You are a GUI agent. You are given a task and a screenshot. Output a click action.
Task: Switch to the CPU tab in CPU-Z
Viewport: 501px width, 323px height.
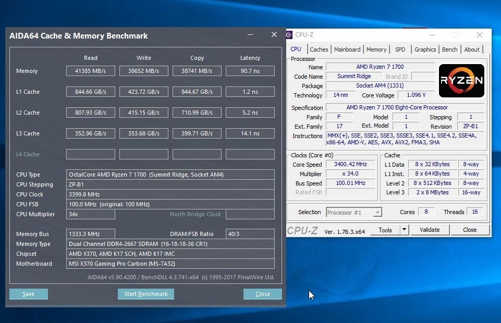coord(296,49)
